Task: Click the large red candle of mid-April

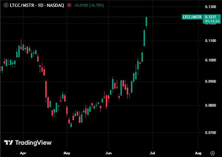Action: click(x=46, y=89)
